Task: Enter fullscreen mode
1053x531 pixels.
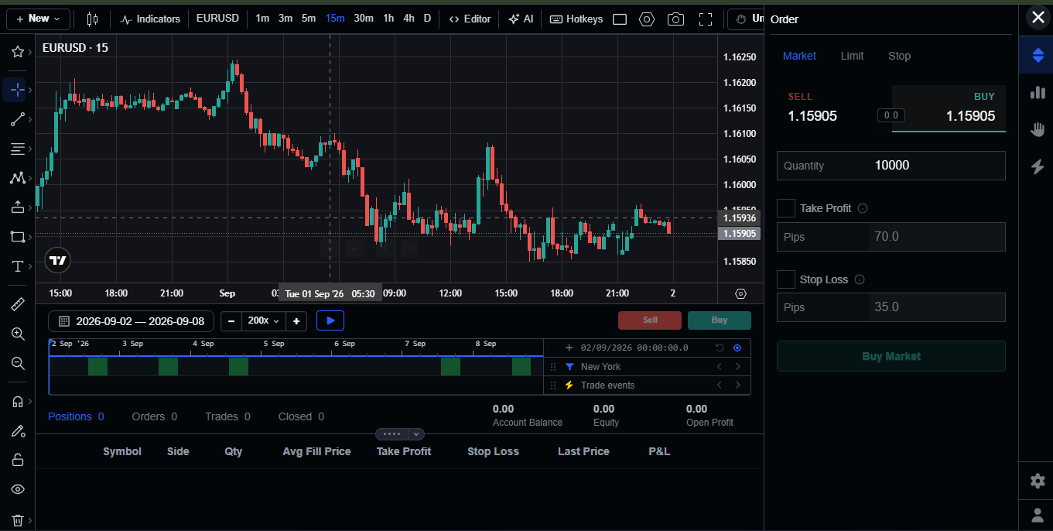Action: pos(705,19)
